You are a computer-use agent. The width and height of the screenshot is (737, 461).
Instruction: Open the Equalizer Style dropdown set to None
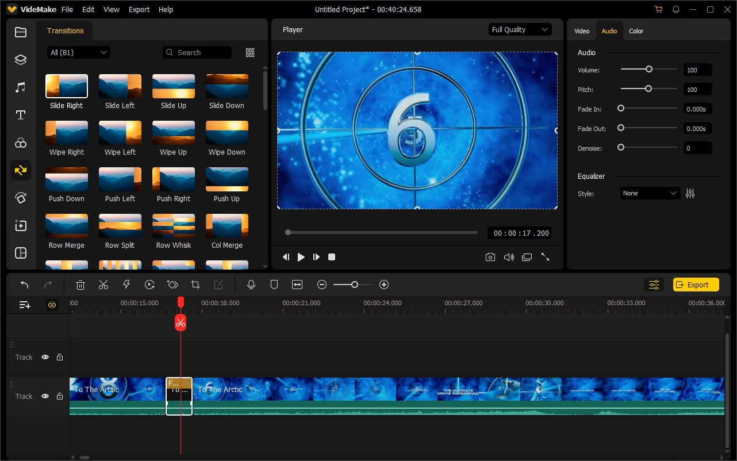point(650,193)
